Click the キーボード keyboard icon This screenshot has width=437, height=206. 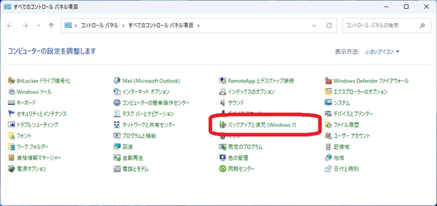coord(11,103)
